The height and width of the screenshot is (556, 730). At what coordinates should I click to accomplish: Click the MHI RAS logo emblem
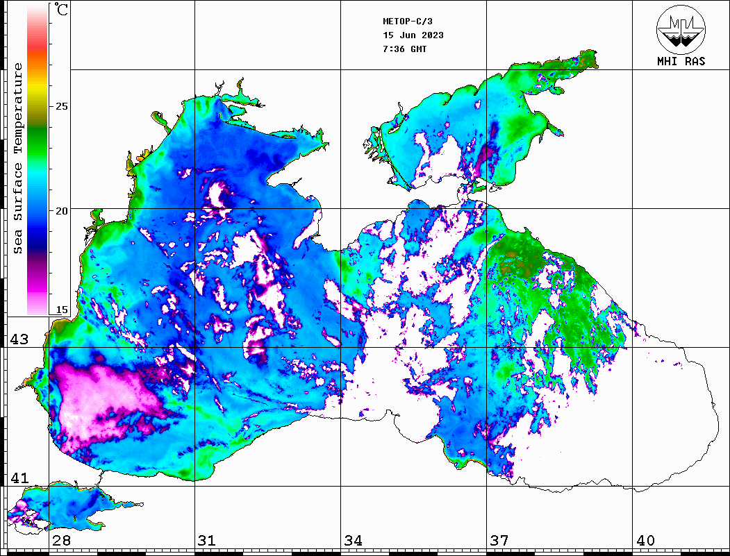681,30
